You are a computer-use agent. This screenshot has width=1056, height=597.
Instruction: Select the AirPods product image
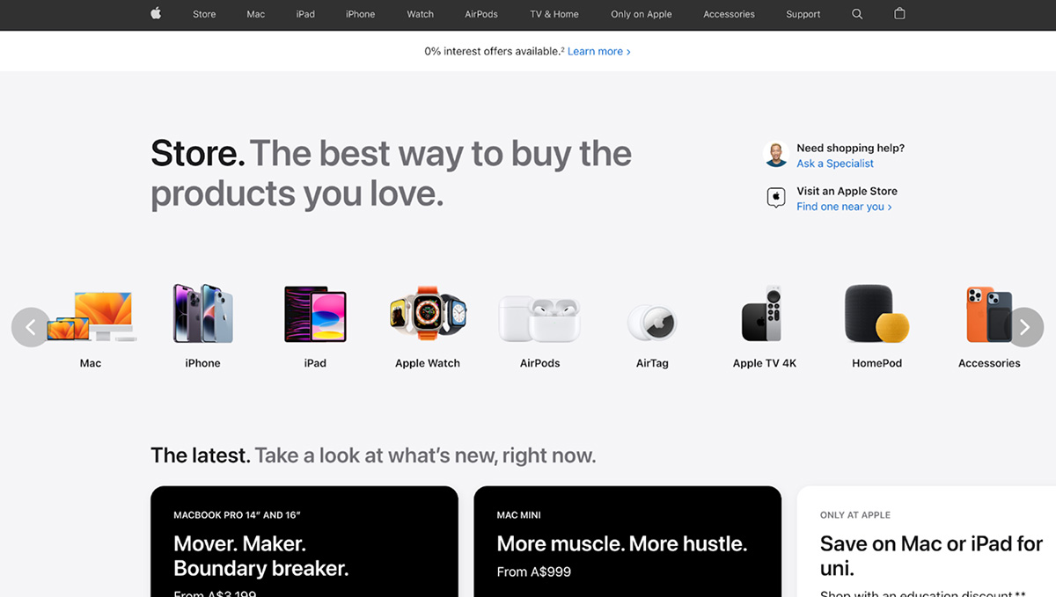point(539,318)
